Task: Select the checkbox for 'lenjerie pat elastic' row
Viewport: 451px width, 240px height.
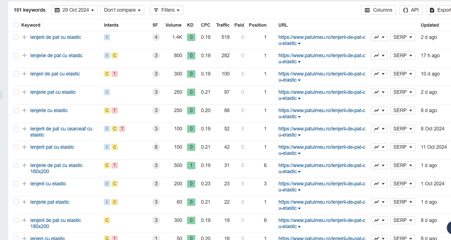Action: 16,202
